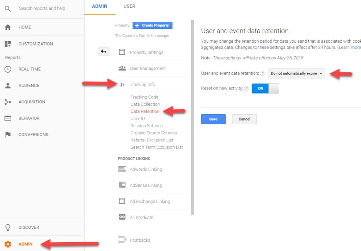361x251 pixels.
Task: Select the ADMIN tab
Action: tap(99, 6)
